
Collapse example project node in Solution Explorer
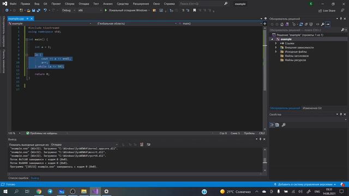tap(272, 39)
